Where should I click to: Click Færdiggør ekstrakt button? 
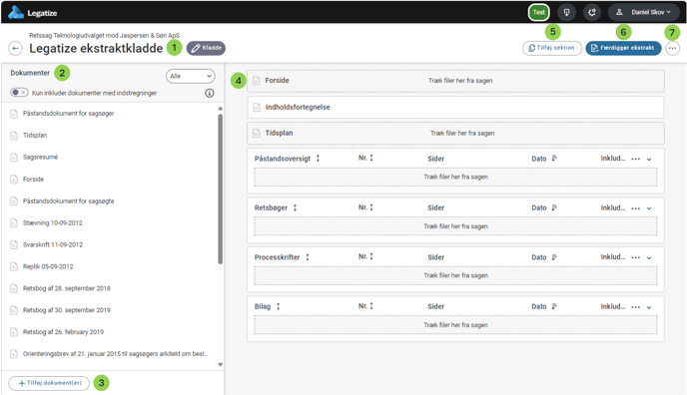click(x=623, y=48)
